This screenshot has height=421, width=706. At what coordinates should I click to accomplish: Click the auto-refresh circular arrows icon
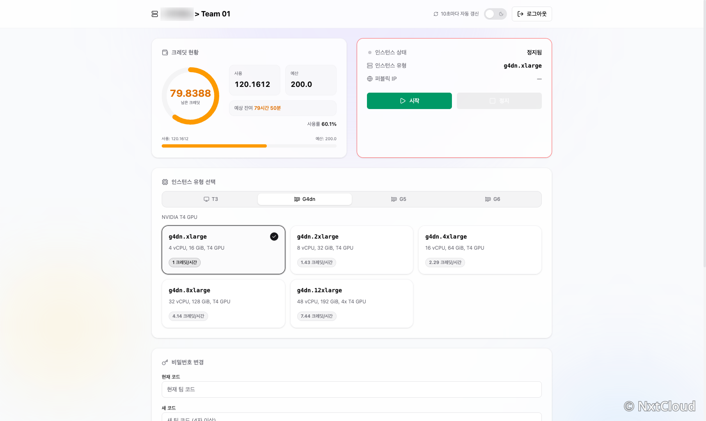(x=436, y=14)
